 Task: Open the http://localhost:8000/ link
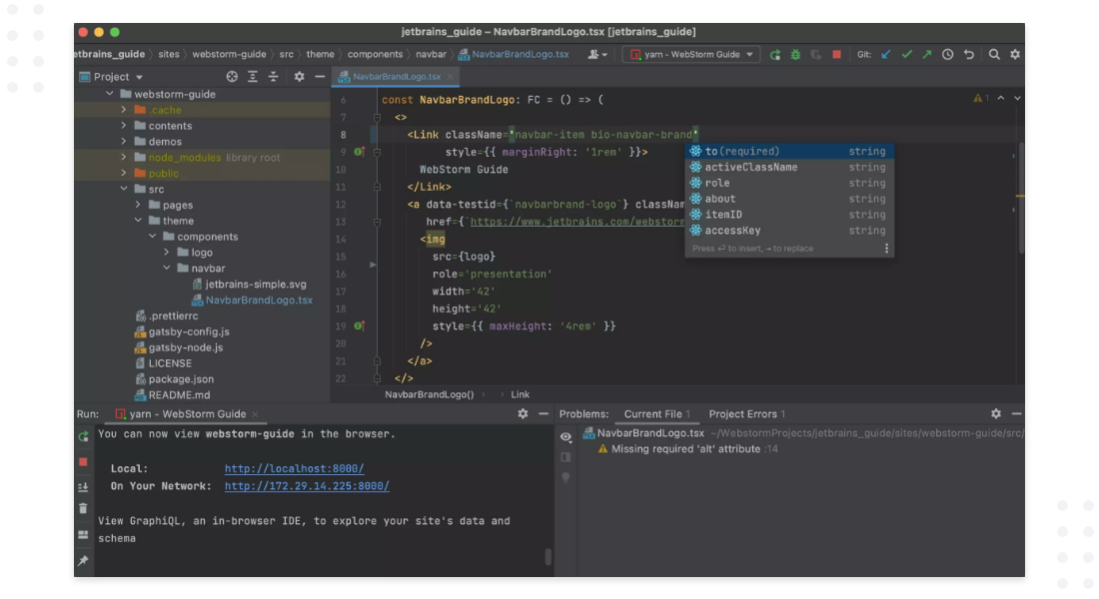(295, 468)
